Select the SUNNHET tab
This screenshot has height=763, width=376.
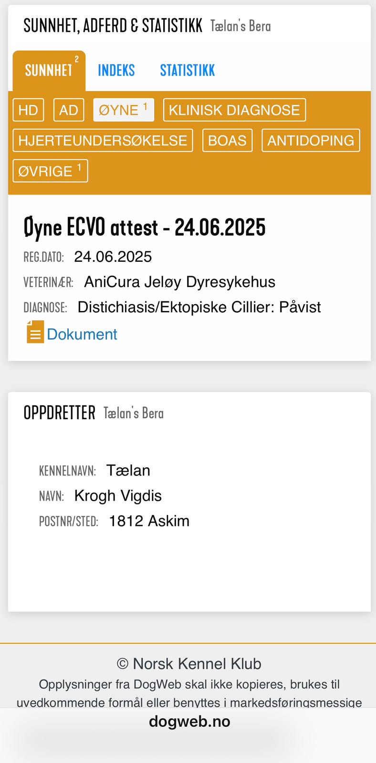pos(49,71)
